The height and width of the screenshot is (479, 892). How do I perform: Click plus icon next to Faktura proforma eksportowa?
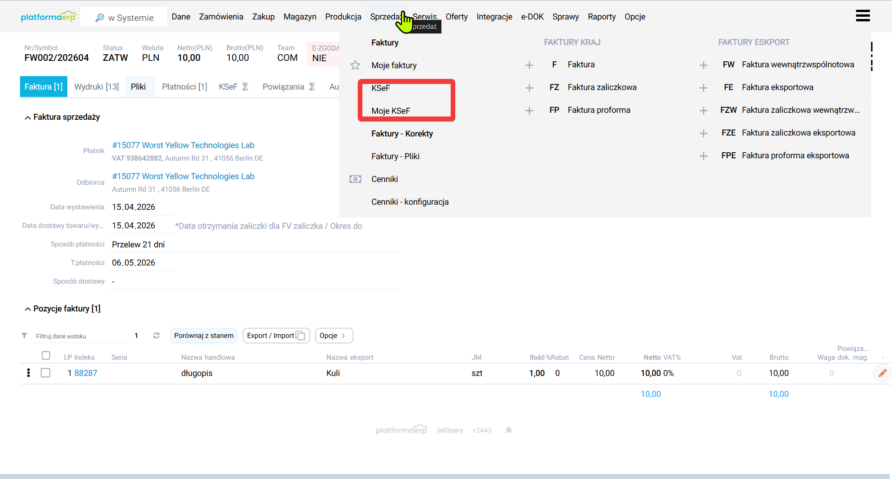[x=703, y=156]
